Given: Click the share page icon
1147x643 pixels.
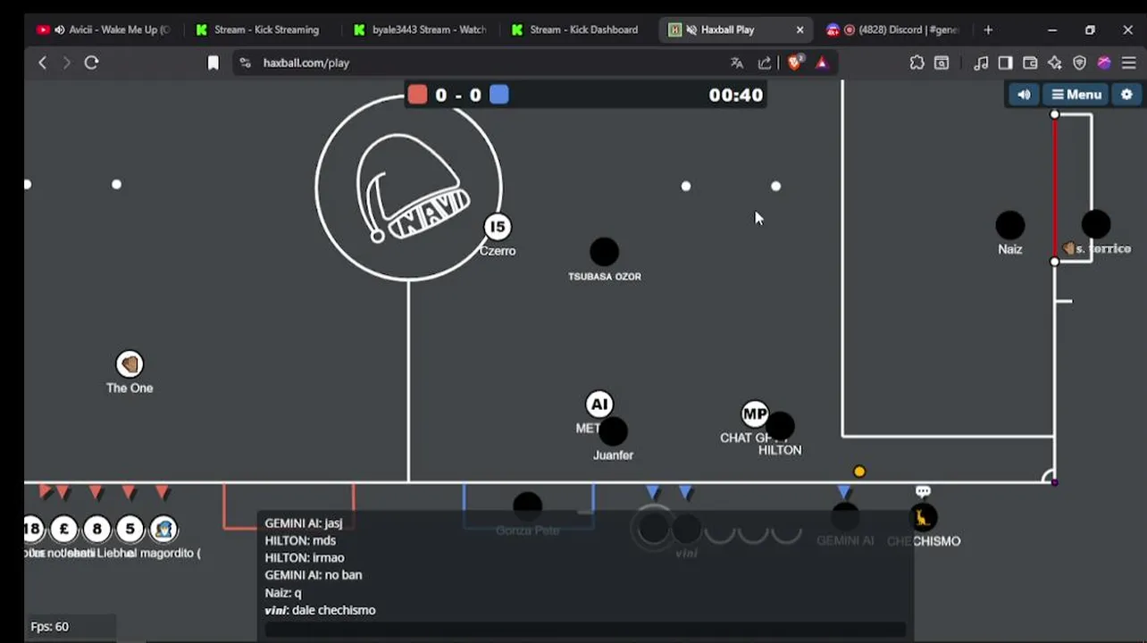Looking at the screenshot, I should 765,63.
